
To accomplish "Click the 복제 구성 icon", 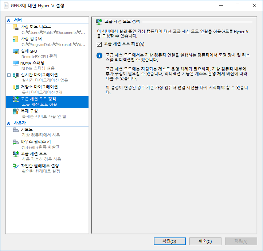I will pos(16,111).
